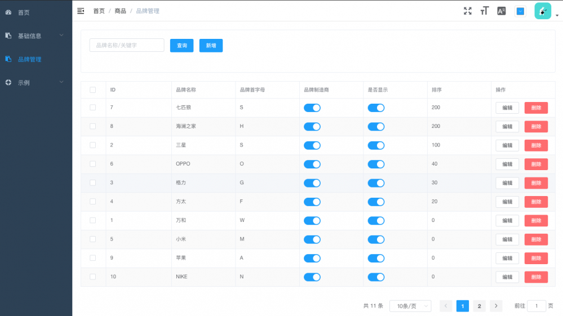Delete the NIKE brand

(536, 277)
